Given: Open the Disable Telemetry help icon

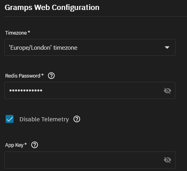Looking at the screenshot, I should pos(77,119).
